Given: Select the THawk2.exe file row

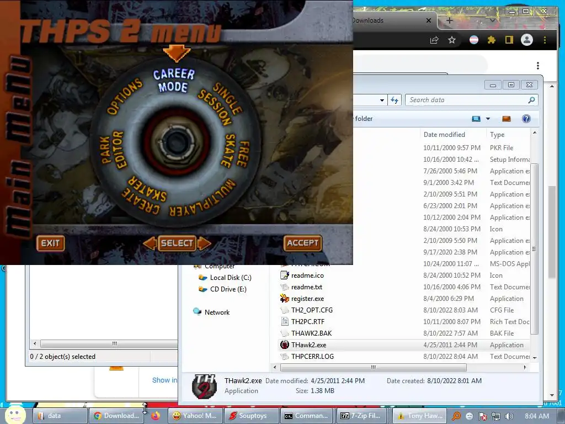Looking at the screenshot, I should click(404, 345).
